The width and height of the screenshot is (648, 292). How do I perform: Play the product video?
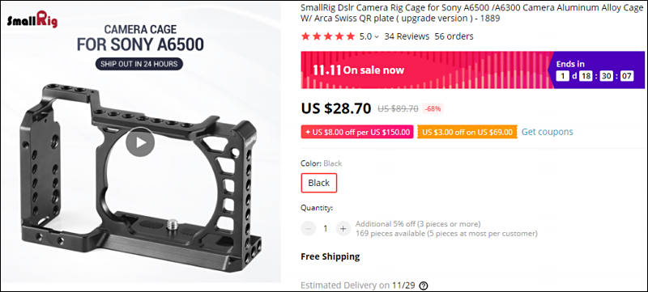[x=140, y=142]
